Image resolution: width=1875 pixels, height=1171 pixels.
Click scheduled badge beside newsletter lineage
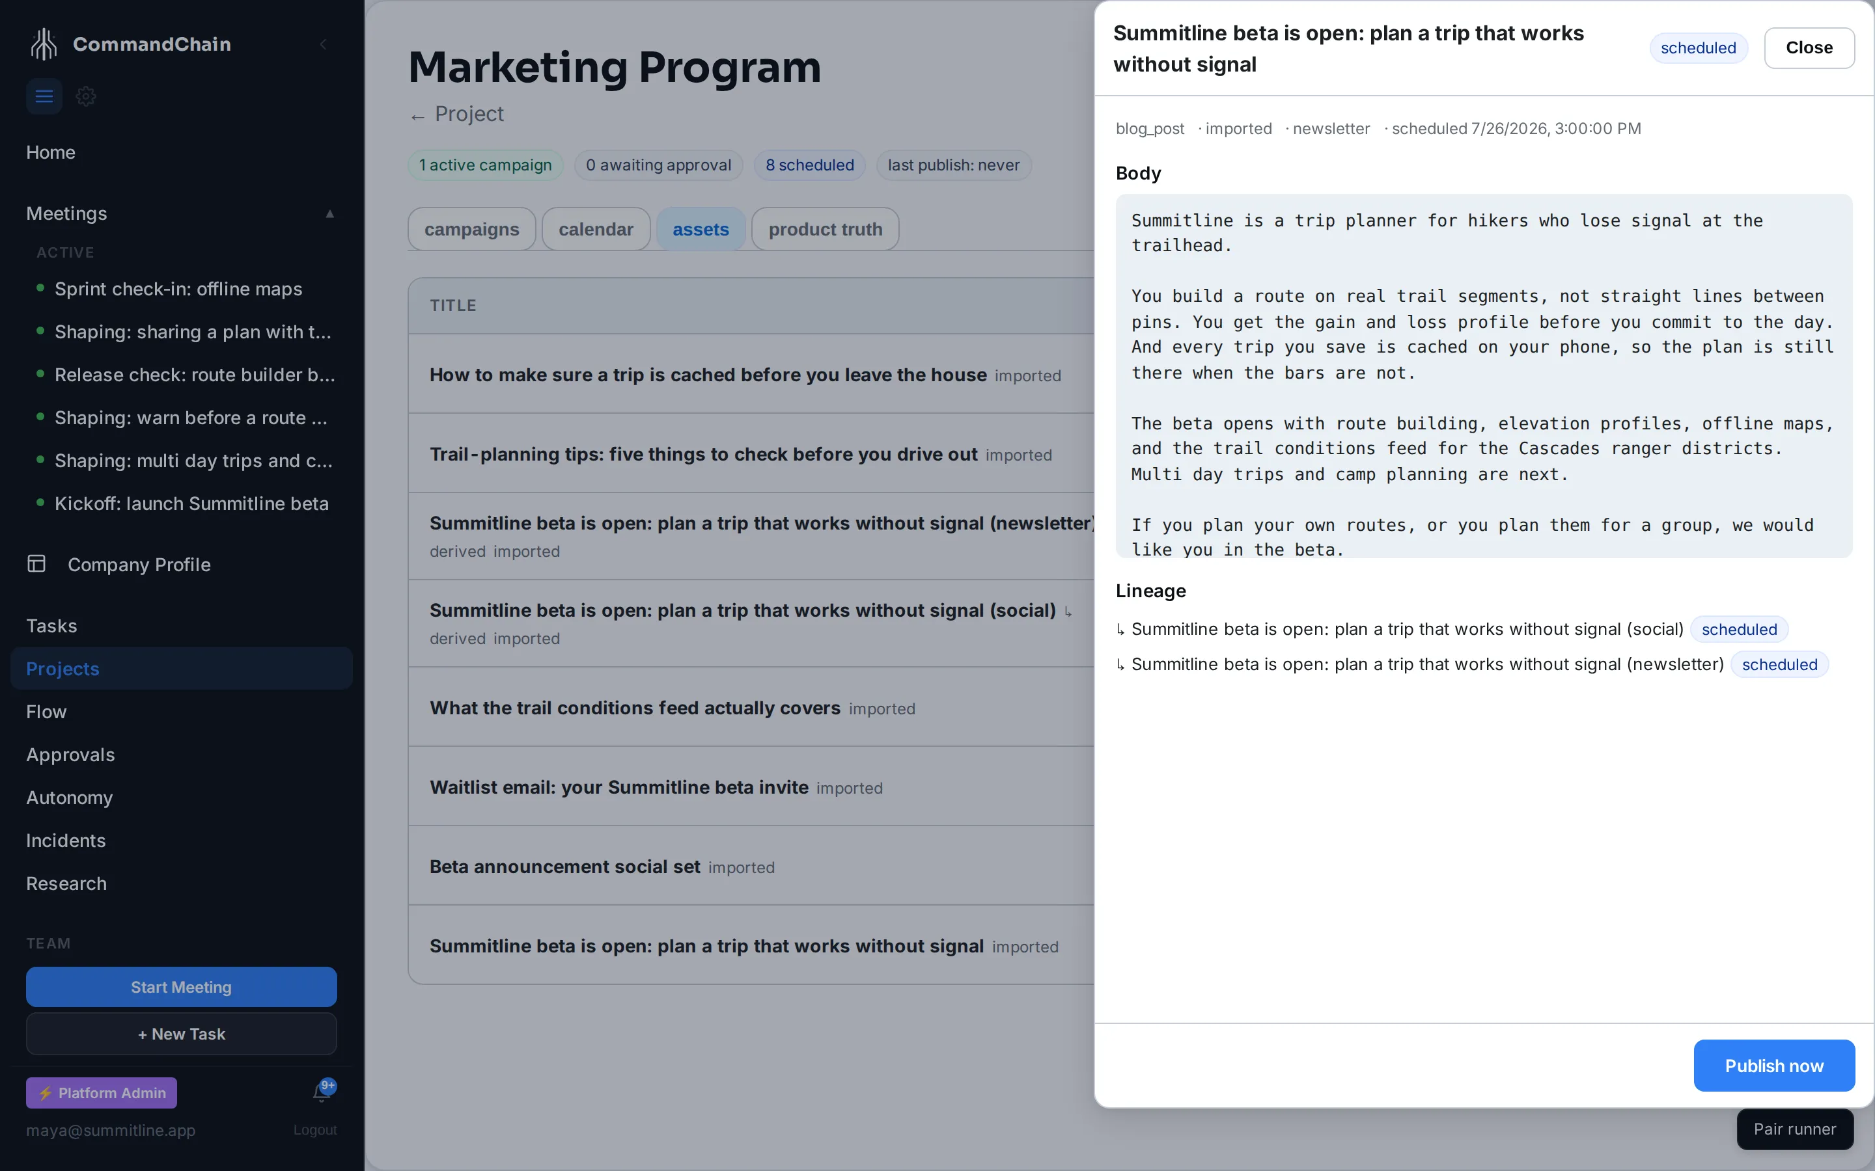(x=1779, y=664)
